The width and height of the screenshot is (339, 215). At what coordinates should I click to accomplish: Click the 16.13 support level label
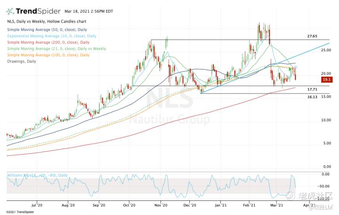312,97
